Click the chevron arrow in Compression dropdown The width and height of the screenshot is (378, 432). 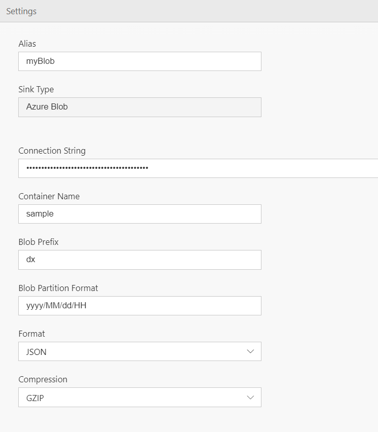click(250, 398)
